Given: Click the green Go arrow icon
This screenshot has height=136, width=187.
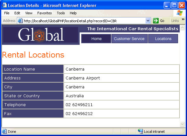Looking at the screenshot, I should click(156, 21).
